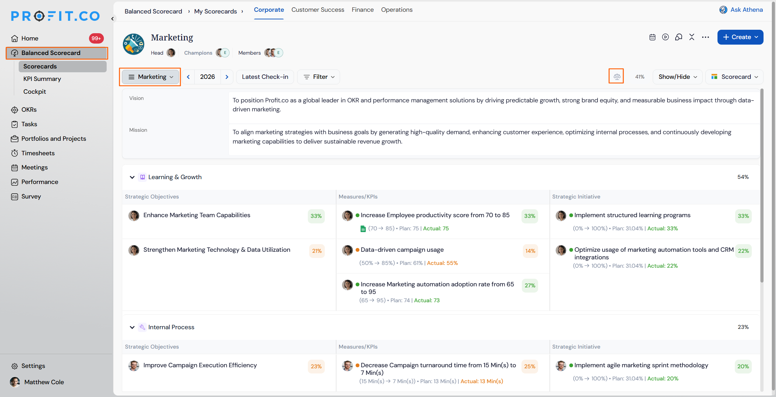Switch to the Finance tab
This screenshot has width=776, height=397.
[363, 10]
